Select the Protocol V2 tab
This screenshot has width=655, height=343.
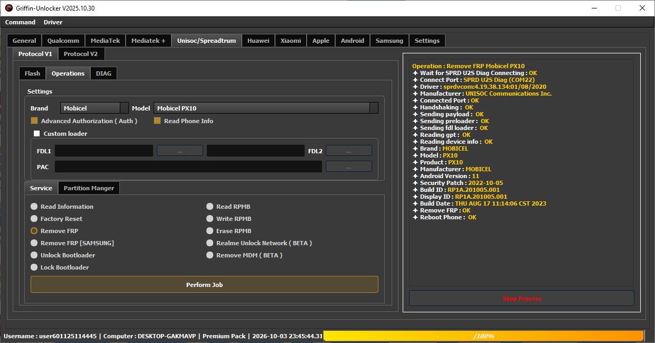coord(81,54)
